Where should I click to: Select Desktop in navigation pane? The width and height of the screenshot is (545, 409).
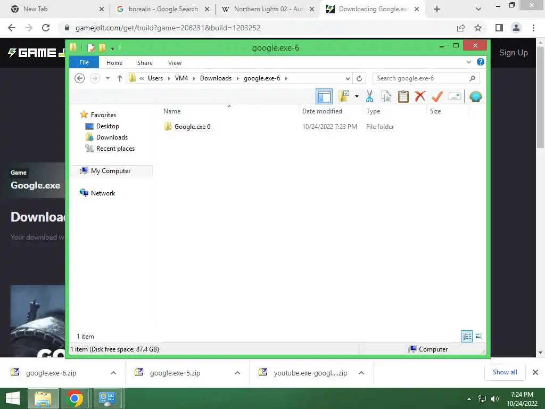tap(108, 126)
